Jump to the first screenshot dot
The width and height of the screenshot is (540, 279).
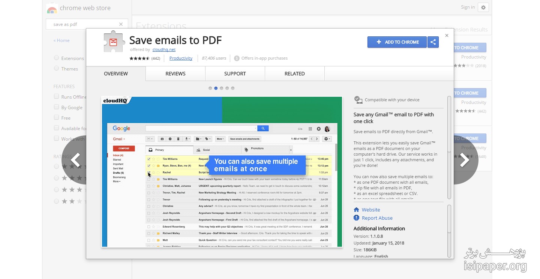pos(210,88)
